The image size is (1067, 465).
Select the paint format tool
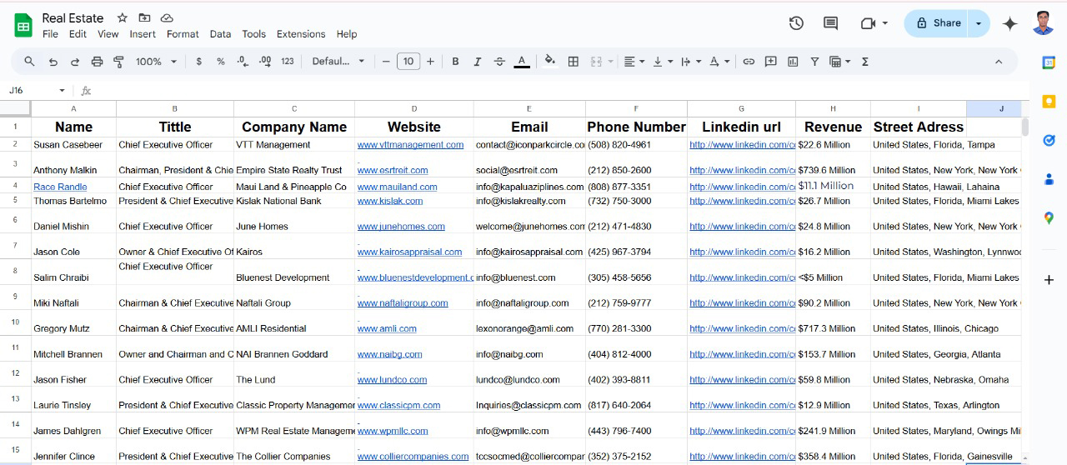[x=118, y=62]
